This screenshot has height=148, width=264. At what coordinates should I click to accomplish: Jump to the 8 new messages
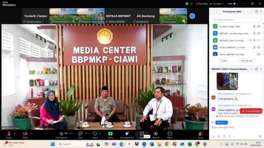pyautogui.click(x=251, y=111)
